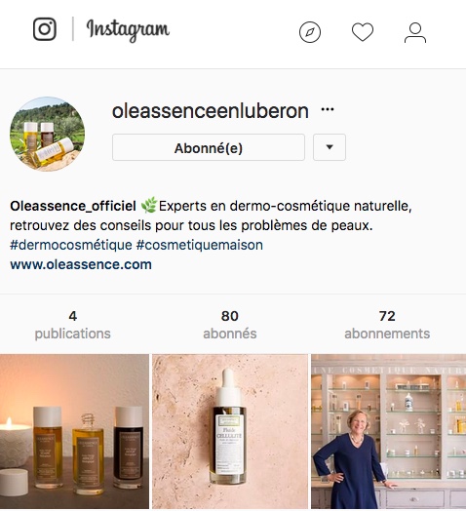View the 4 publications count

(73, 325)
